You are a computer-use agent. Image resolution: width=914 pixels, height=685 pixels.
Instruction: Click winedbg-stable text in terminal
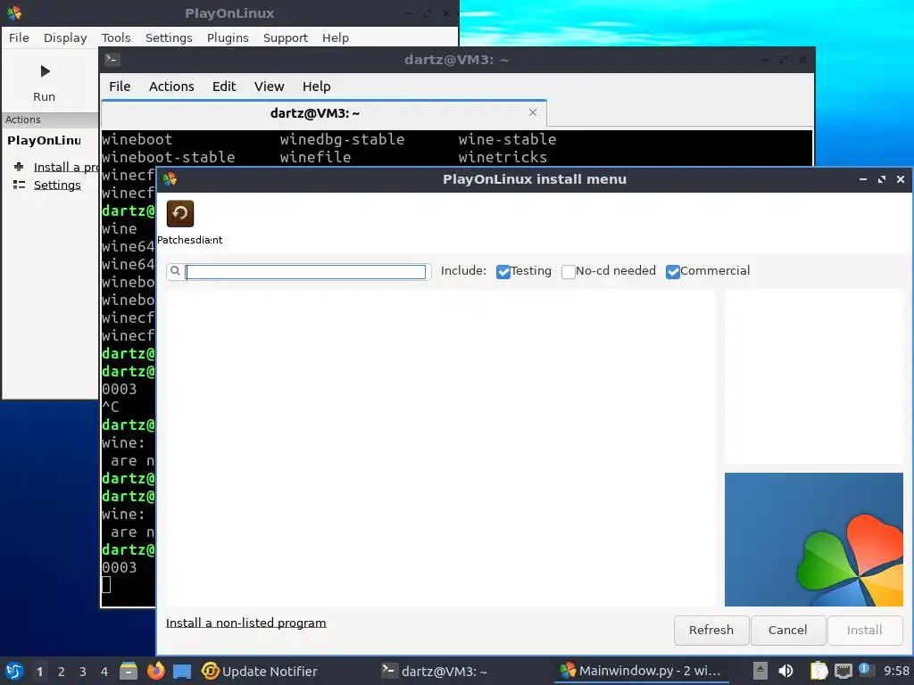(x=342, y=139)
